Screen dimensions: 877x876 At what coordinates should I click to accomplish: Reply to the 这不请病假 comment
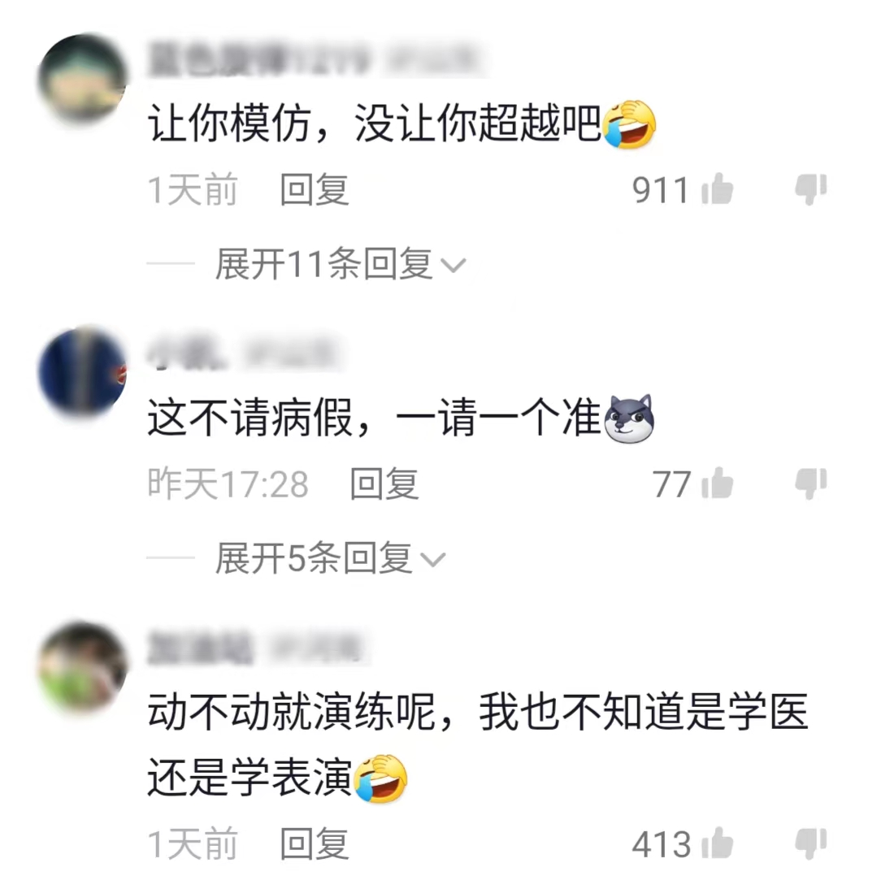coord(384,484)
